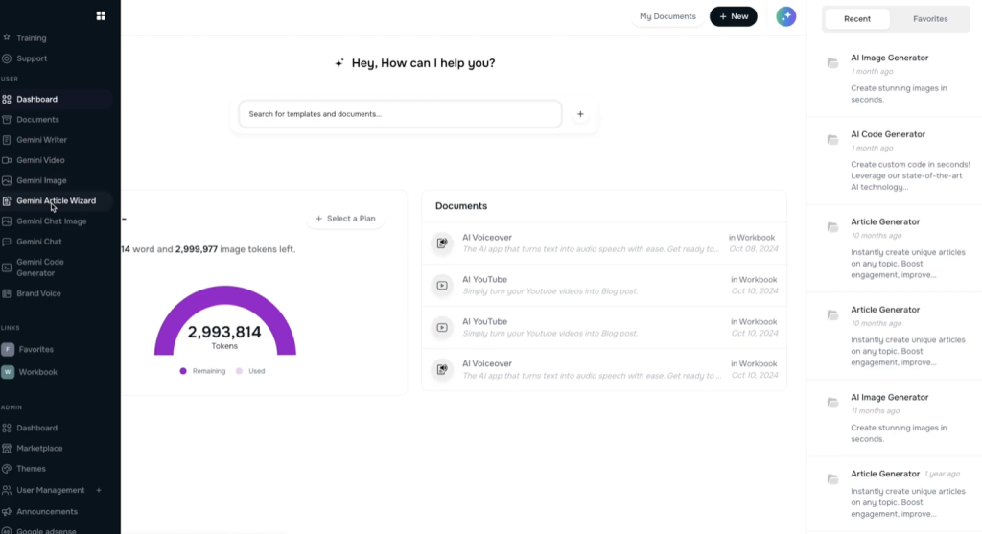Screen dimensions: 982x534
Task: Click the sparkle avatar icon in the header
Action: click(x=785, y=16)
